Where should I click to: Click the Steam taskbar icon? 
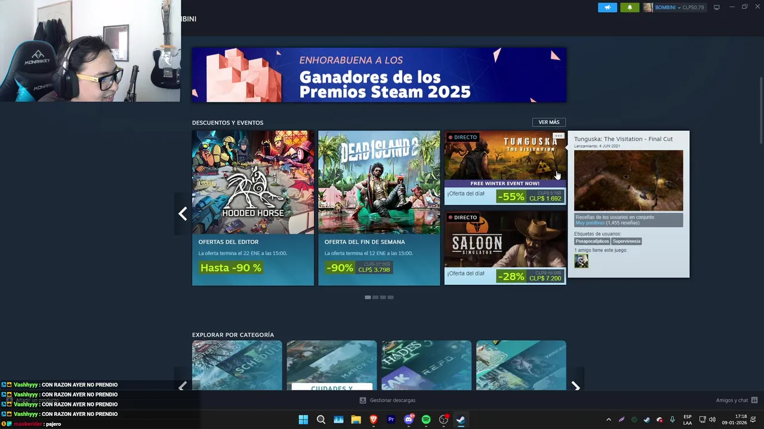click(x=461, y=419)
